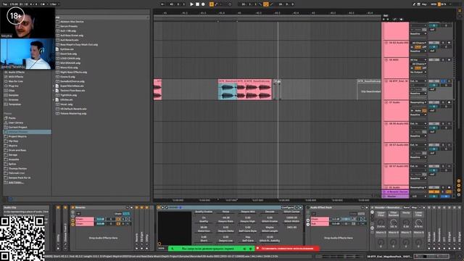Set monitor to Auto on 05 MIDI track
This screenshot has height=261, width=464.
click(x=418, y=68)
